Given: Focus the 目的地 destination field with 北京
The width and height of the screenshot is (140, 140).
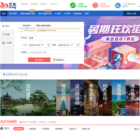Looking at the screenshot, I should tap(54, 38).
